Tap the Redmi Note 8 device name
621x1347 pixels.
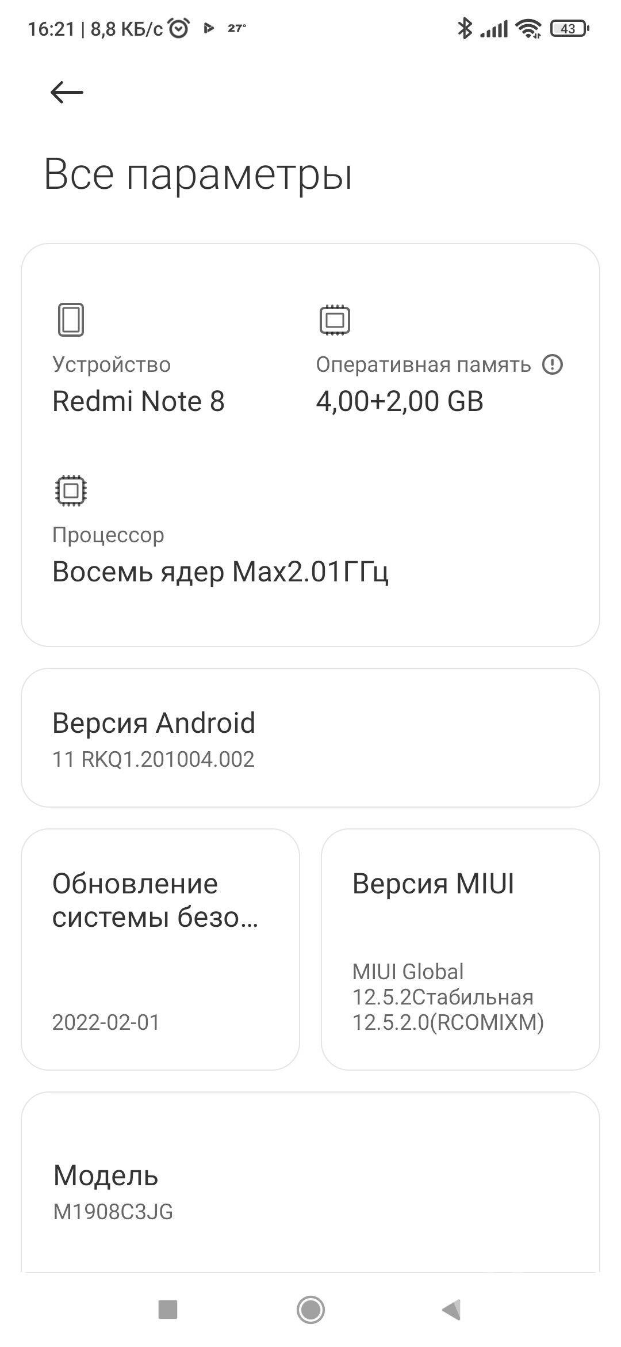tap(139, 401)
